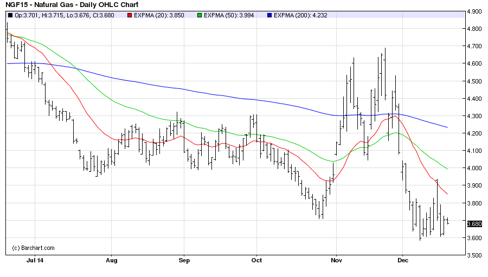Viewport: 488px width, 277px height.
Task: Click the 3.600 price axis label
Action: click(x=474, y=238)
